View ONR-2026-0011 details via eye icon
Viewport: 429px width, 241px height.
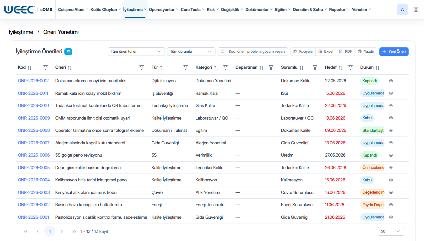(391, 93)
